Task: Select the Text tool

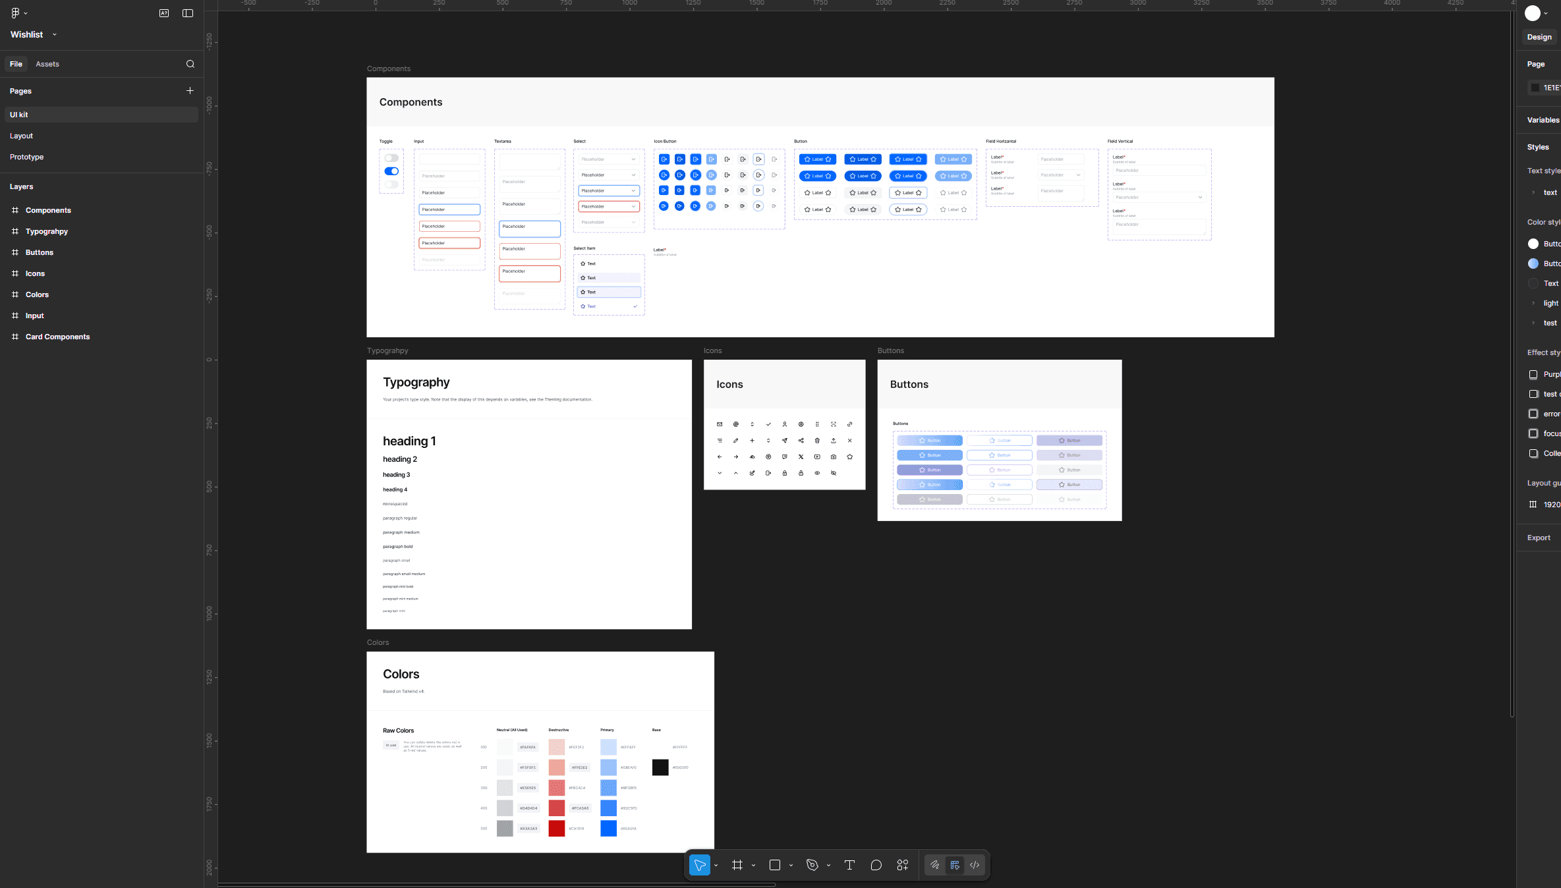Action: [x=849, y=865]
